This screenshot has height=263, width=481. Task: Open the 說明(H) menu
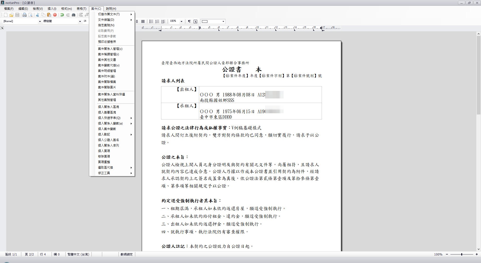[x=111, y=9]
